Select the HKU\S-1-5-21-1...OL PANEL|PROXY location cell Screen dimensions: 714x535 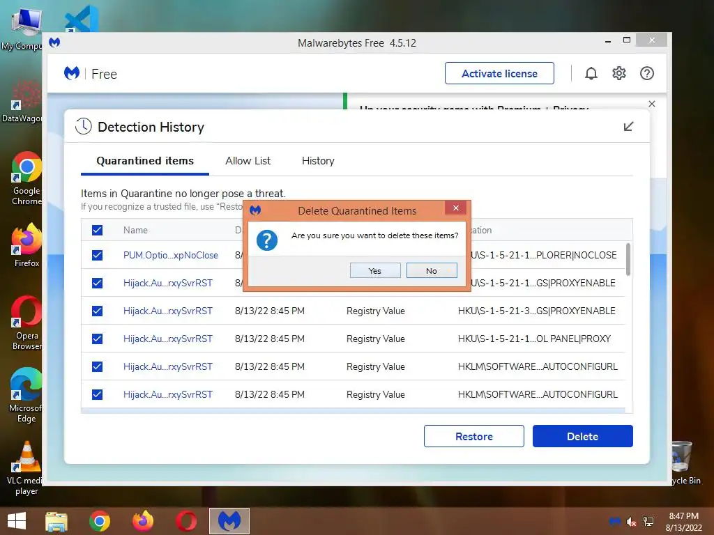pyautogui.click(x=534, y=339)
